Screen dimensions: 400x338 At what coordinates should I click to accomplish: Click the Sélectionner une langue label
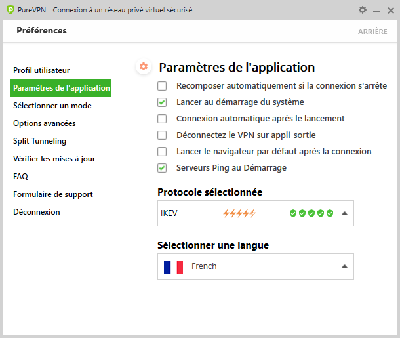(213, 245)
